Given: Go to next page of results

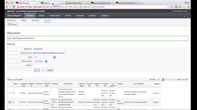Looking at the screenshot, I should coord(172,79).
